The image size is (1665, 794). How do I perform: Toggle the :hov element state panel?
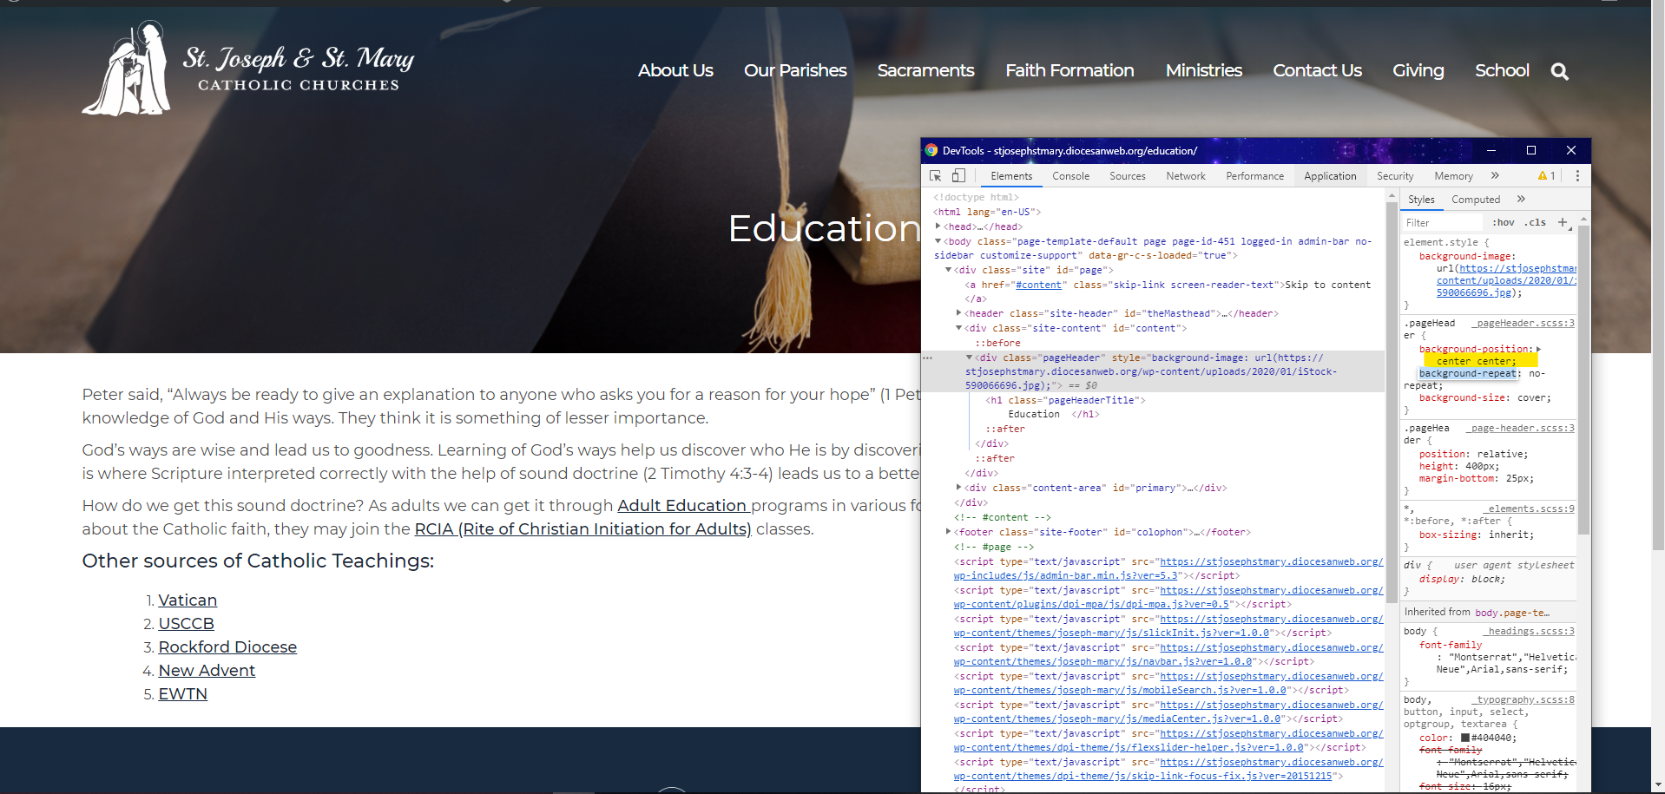click(1503, 223)
